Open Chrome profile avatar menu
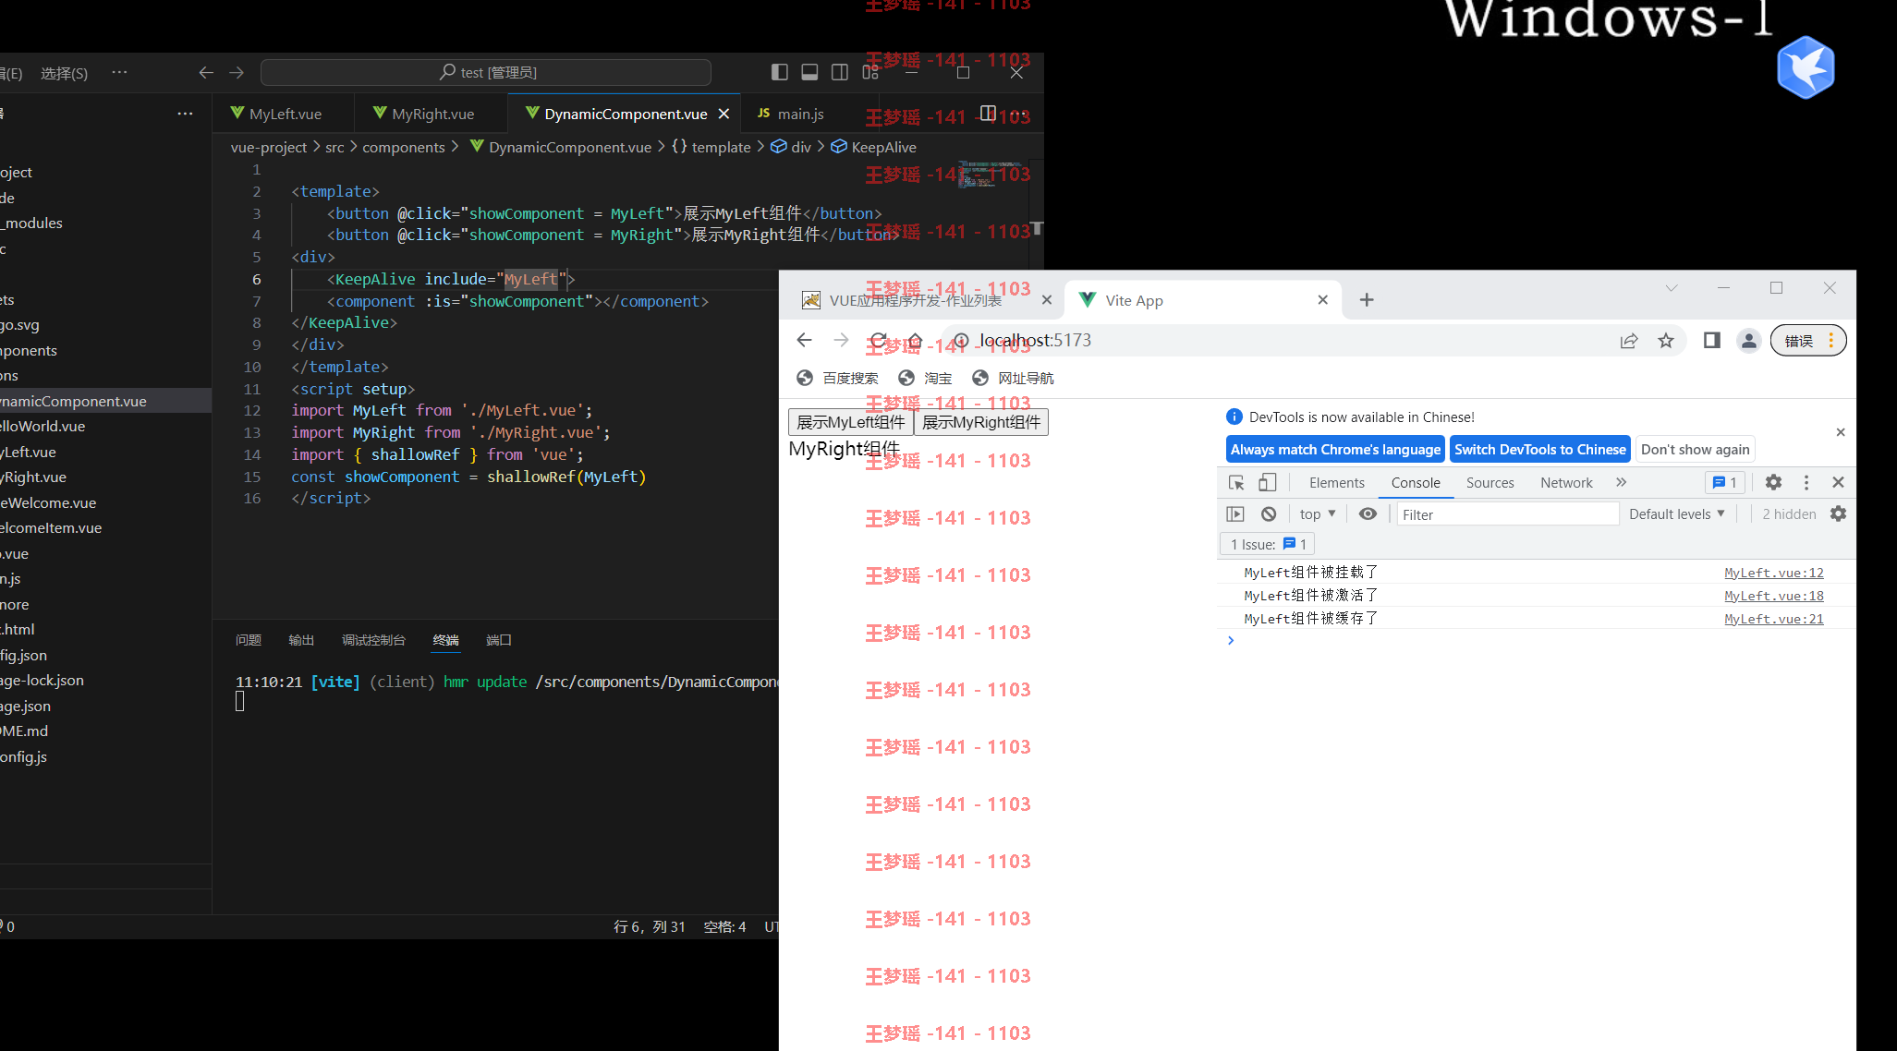The height and width of the screenshot is (1051, 1897). pyautogui.click(x=1748, y=341)
